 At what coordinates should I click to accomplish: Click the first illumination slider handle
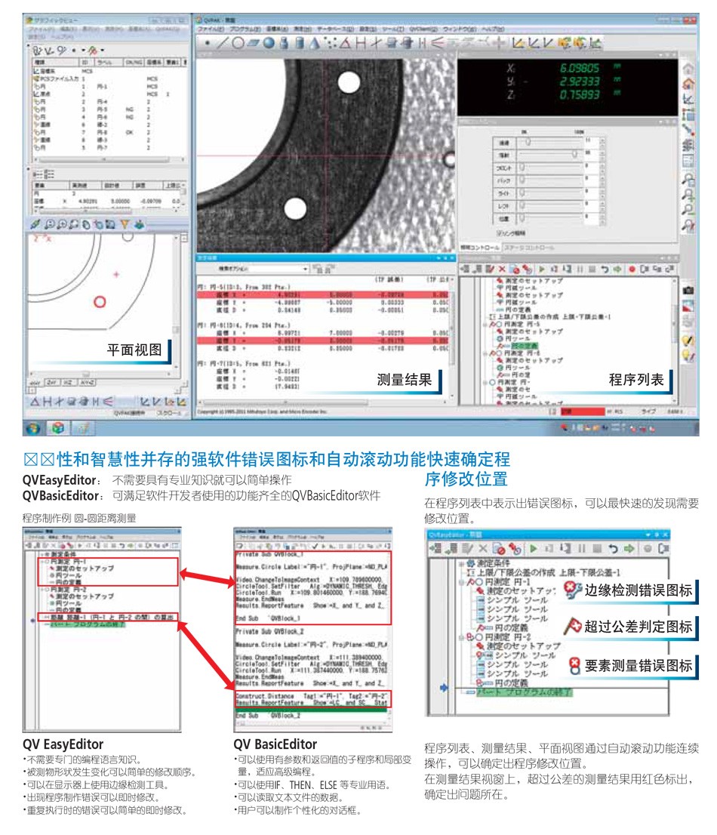[x=528, y=142]
